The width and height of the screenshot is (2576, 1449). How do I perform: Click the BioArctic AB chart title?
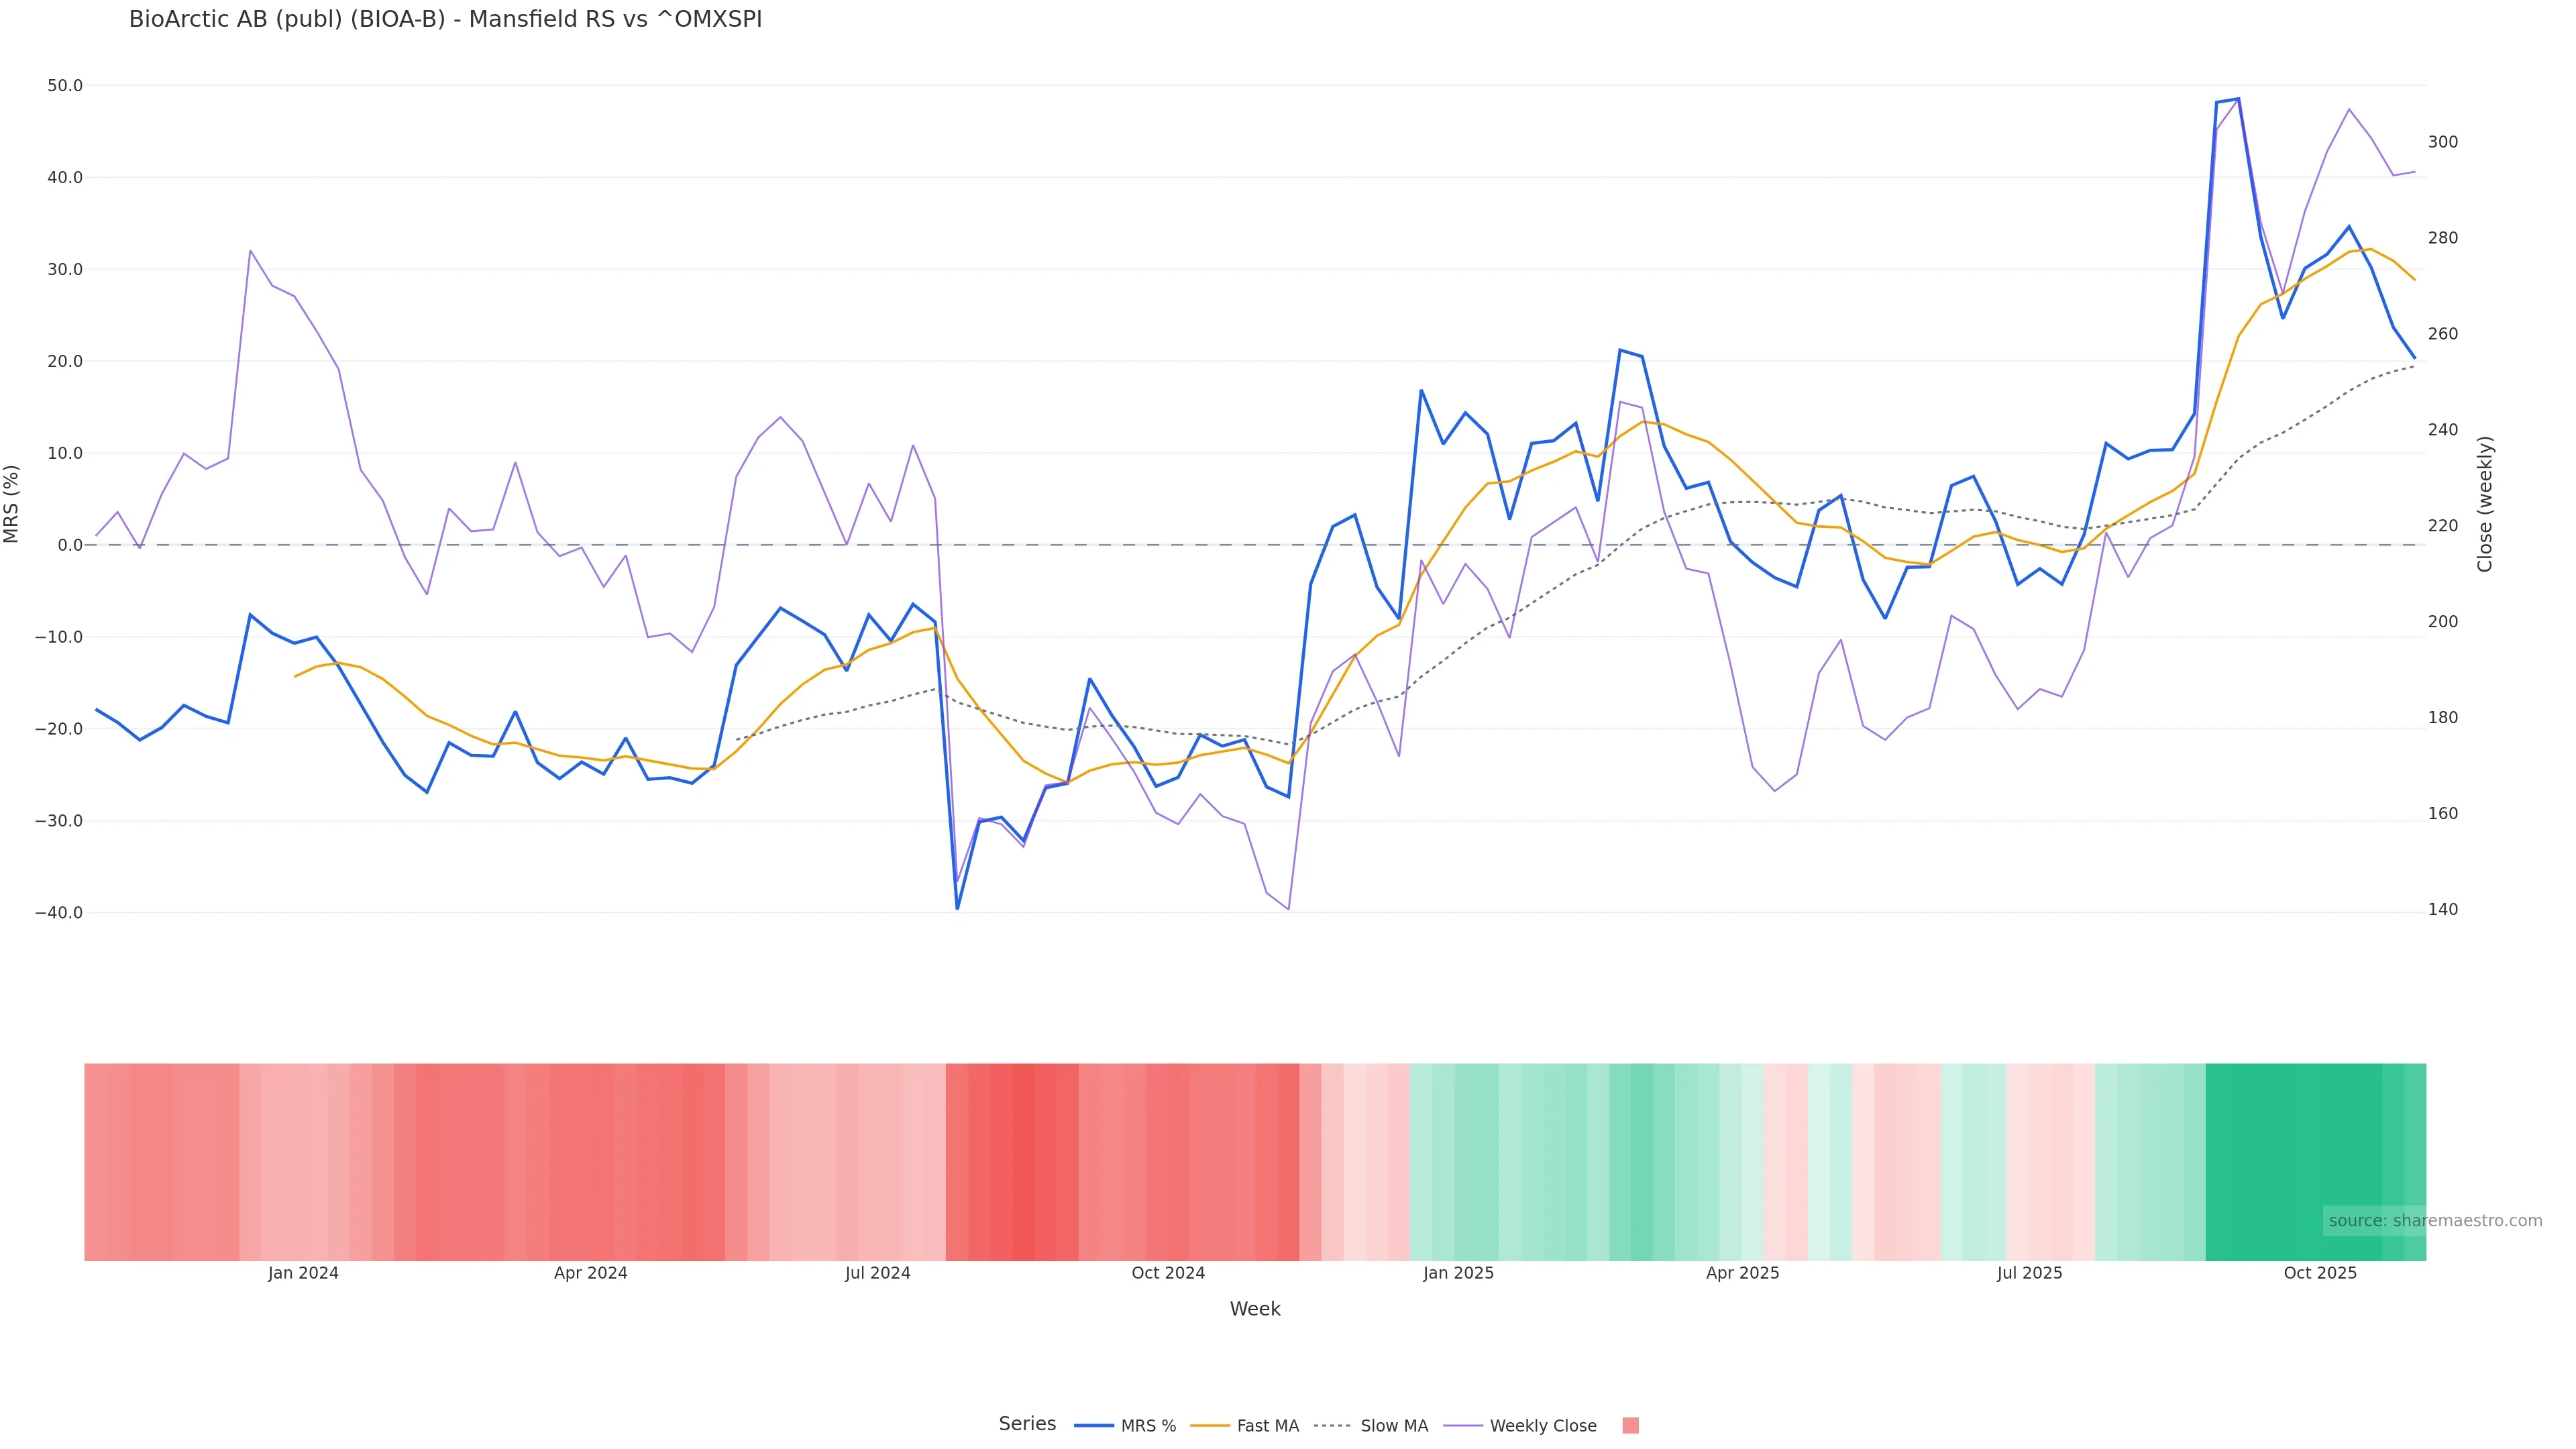point(445,20)
